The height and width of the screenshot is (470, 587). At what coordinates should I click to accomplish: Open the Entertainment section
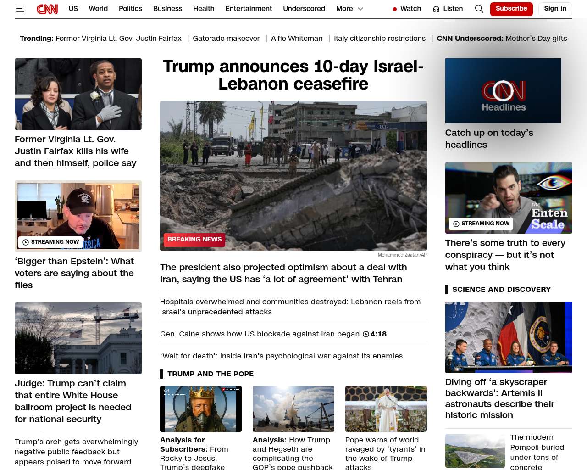pyautogui.click(x=249, y=9)
